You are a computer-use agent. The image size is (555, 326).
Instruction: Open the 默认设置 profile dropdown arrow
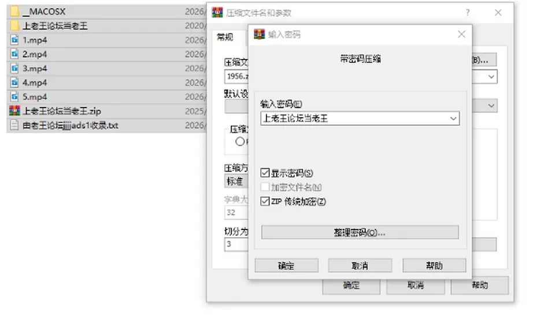pyautogui.click(x=491, y=105)
